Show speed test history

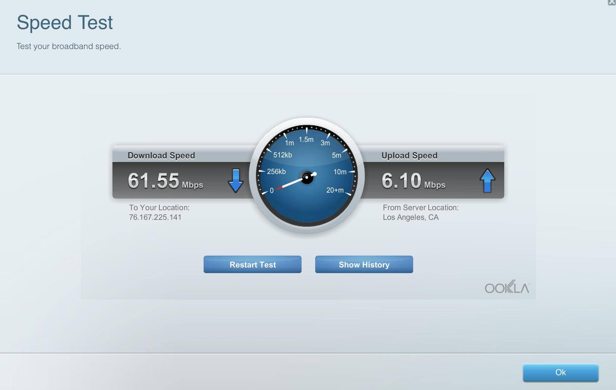click(364, 265)
